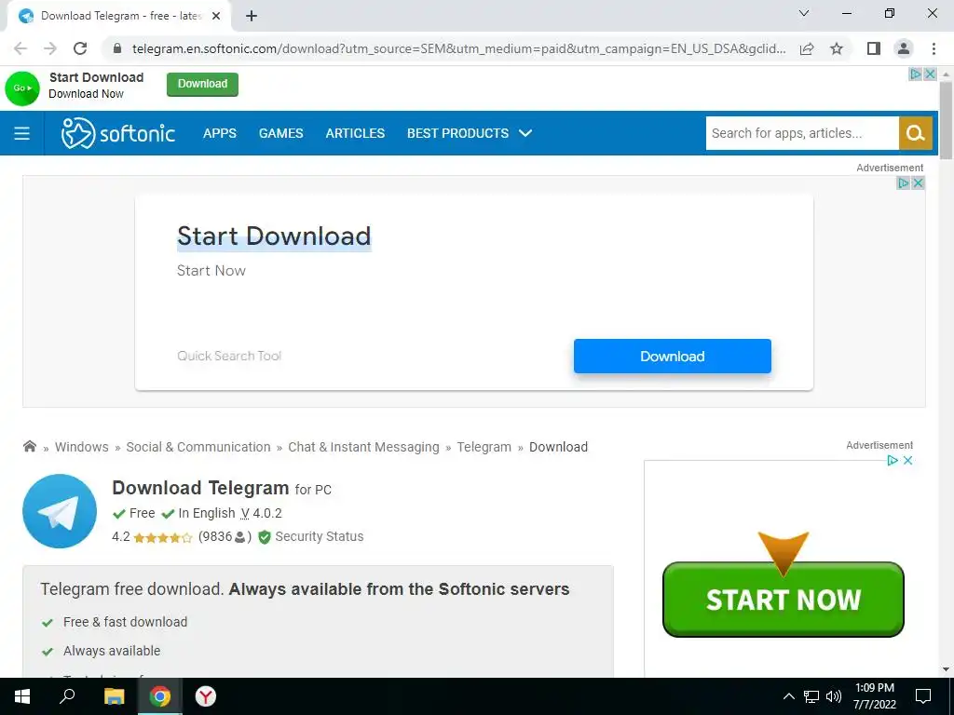The width and height of the screenshot is (954, 715).
Task: Click the Security Status shield icon
Action: [x=264, y=537]
